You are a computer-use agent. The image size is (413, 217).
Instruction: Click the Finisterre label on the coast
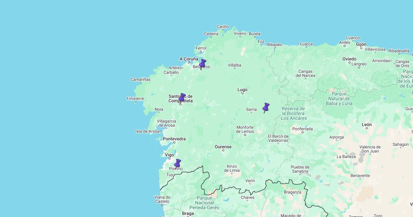135,99
